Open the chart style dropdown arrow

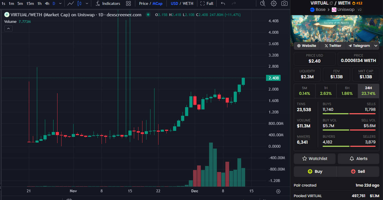(87, 3)
